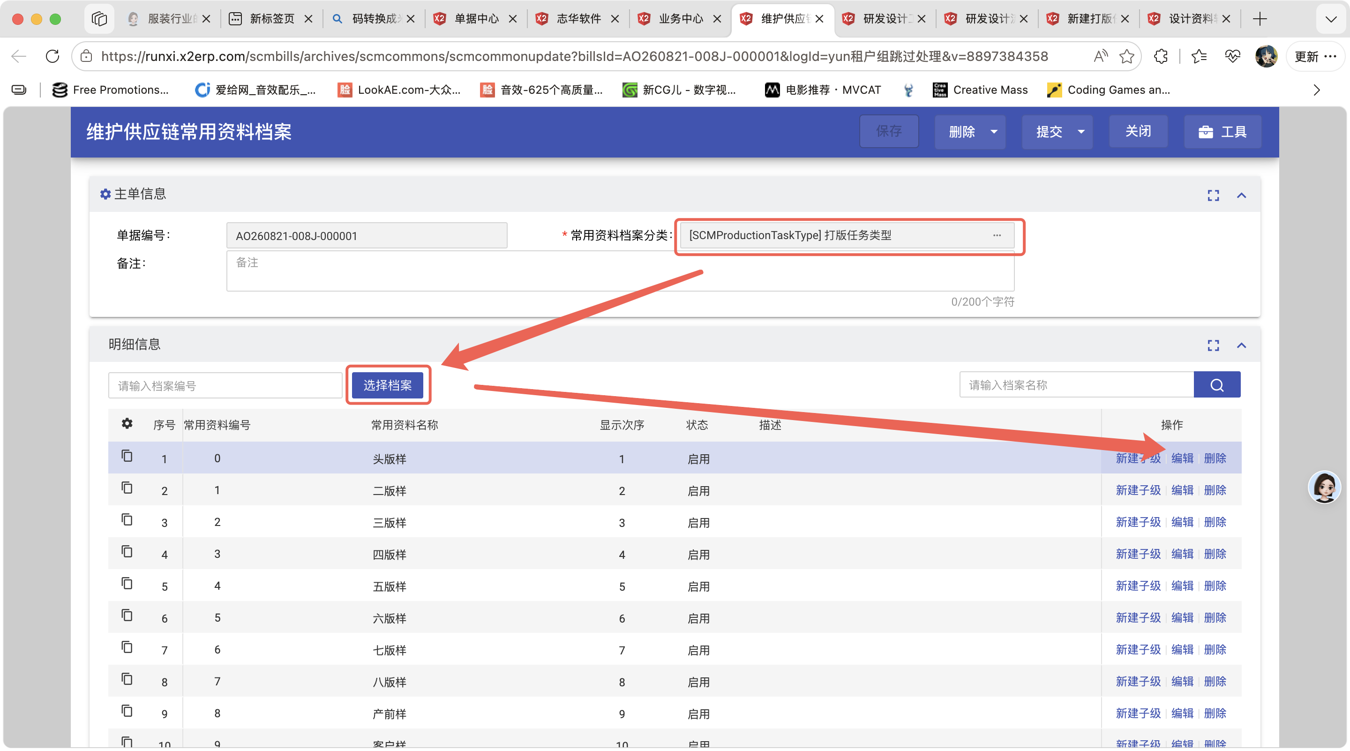1350x751 pixels.
Task: Open the favorites list icon
Action: 1199,56
